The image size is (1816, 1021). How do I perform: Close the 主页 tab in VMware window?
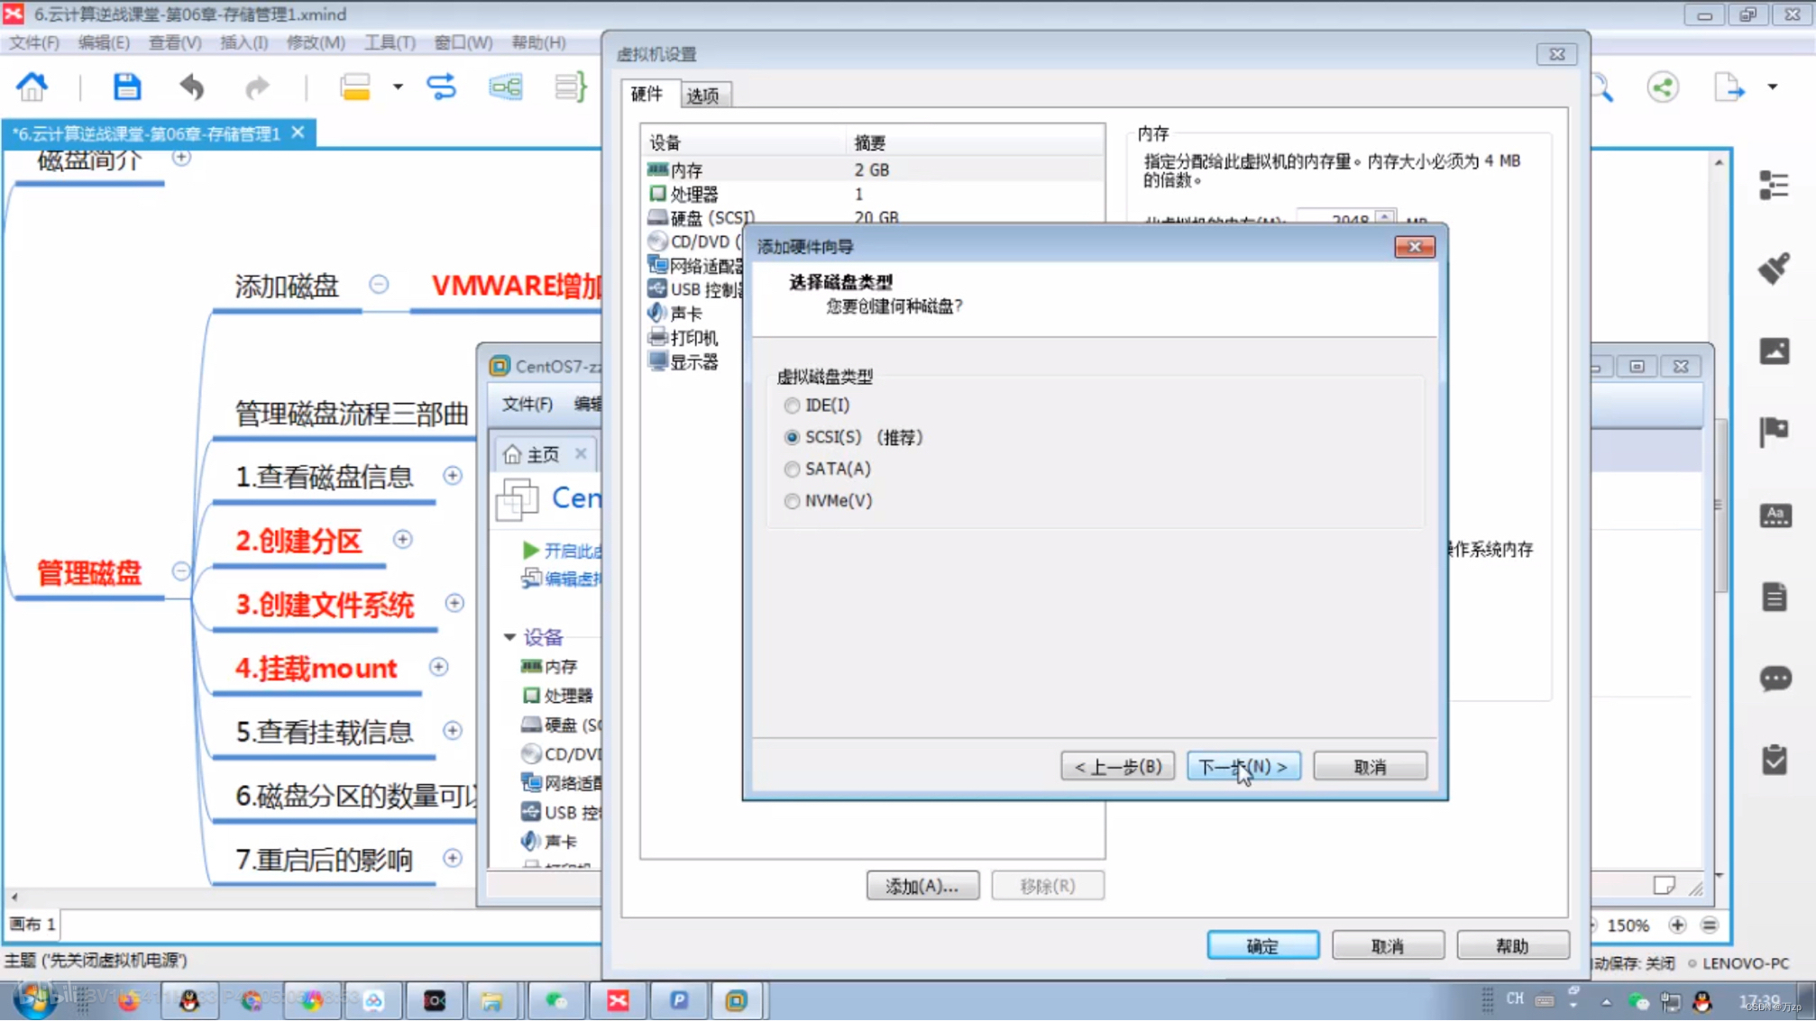(581, 453)
